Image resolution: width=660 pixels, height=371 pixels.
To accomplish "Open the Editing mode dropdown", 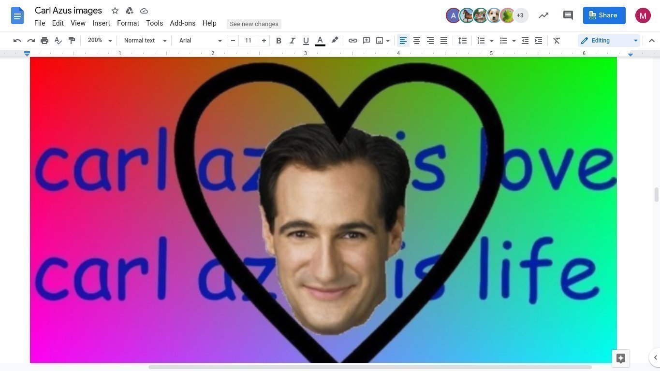I will (x=609, y=41).
